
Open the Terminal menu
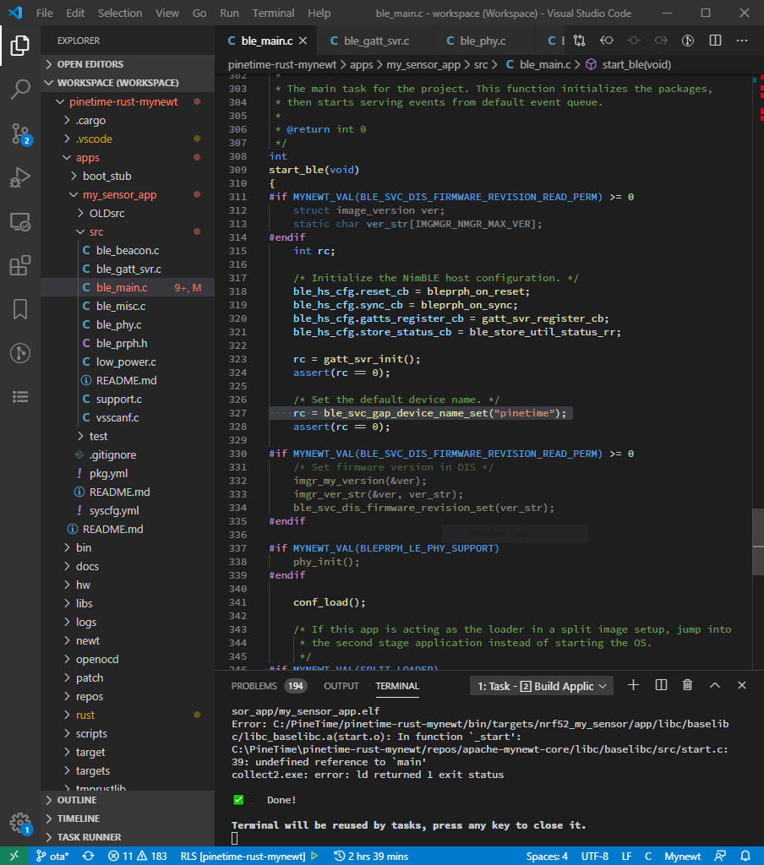click(273, 13)
